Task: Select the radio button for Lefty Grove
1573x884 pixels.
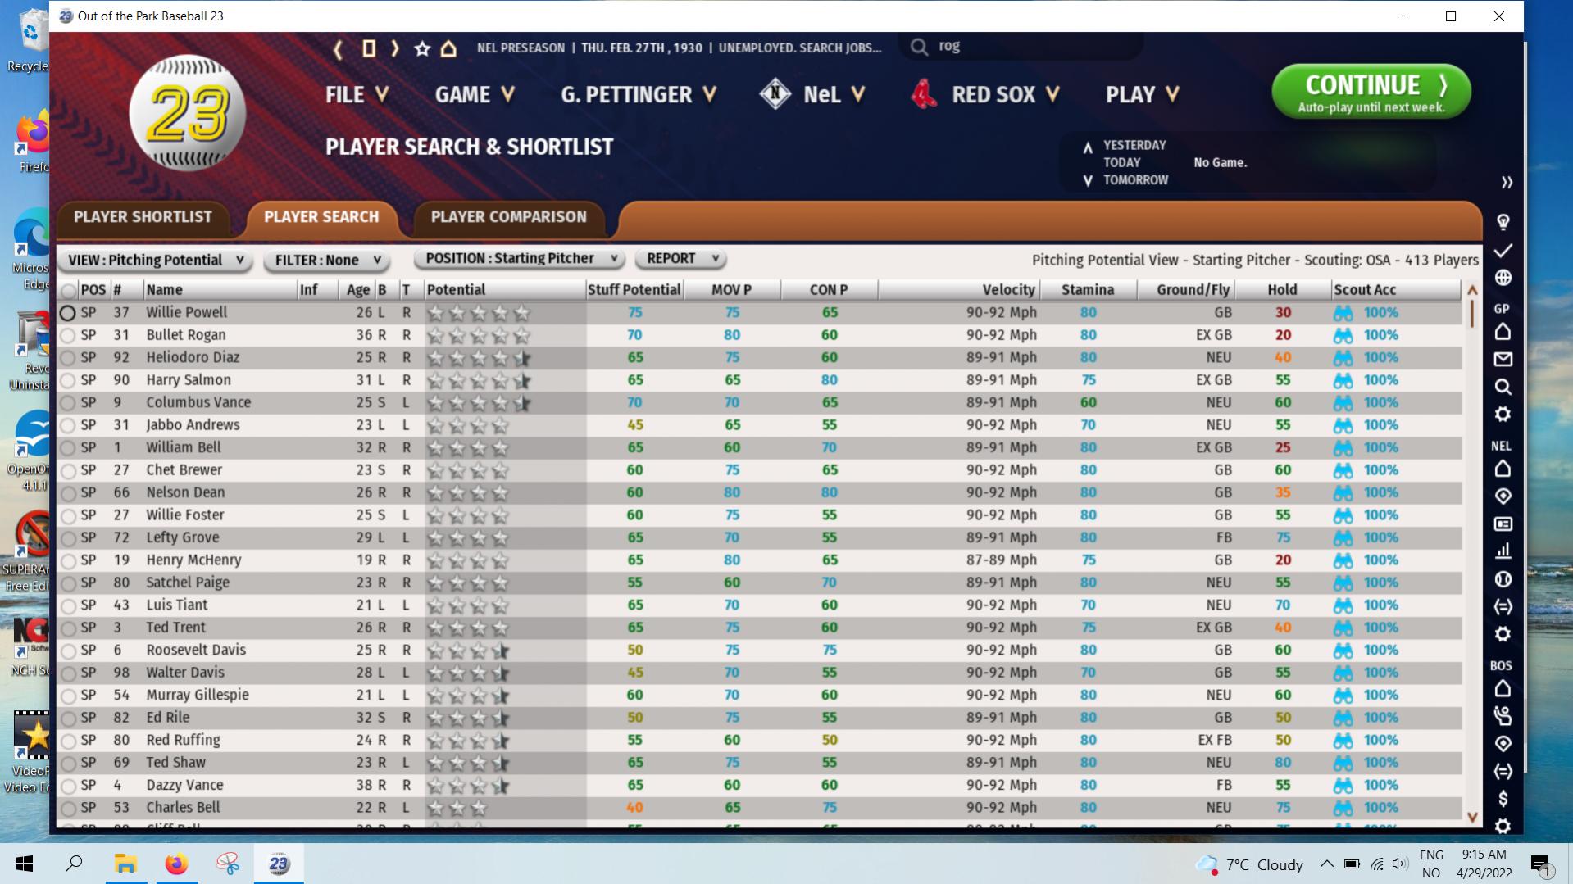Action: pos(68,538)
